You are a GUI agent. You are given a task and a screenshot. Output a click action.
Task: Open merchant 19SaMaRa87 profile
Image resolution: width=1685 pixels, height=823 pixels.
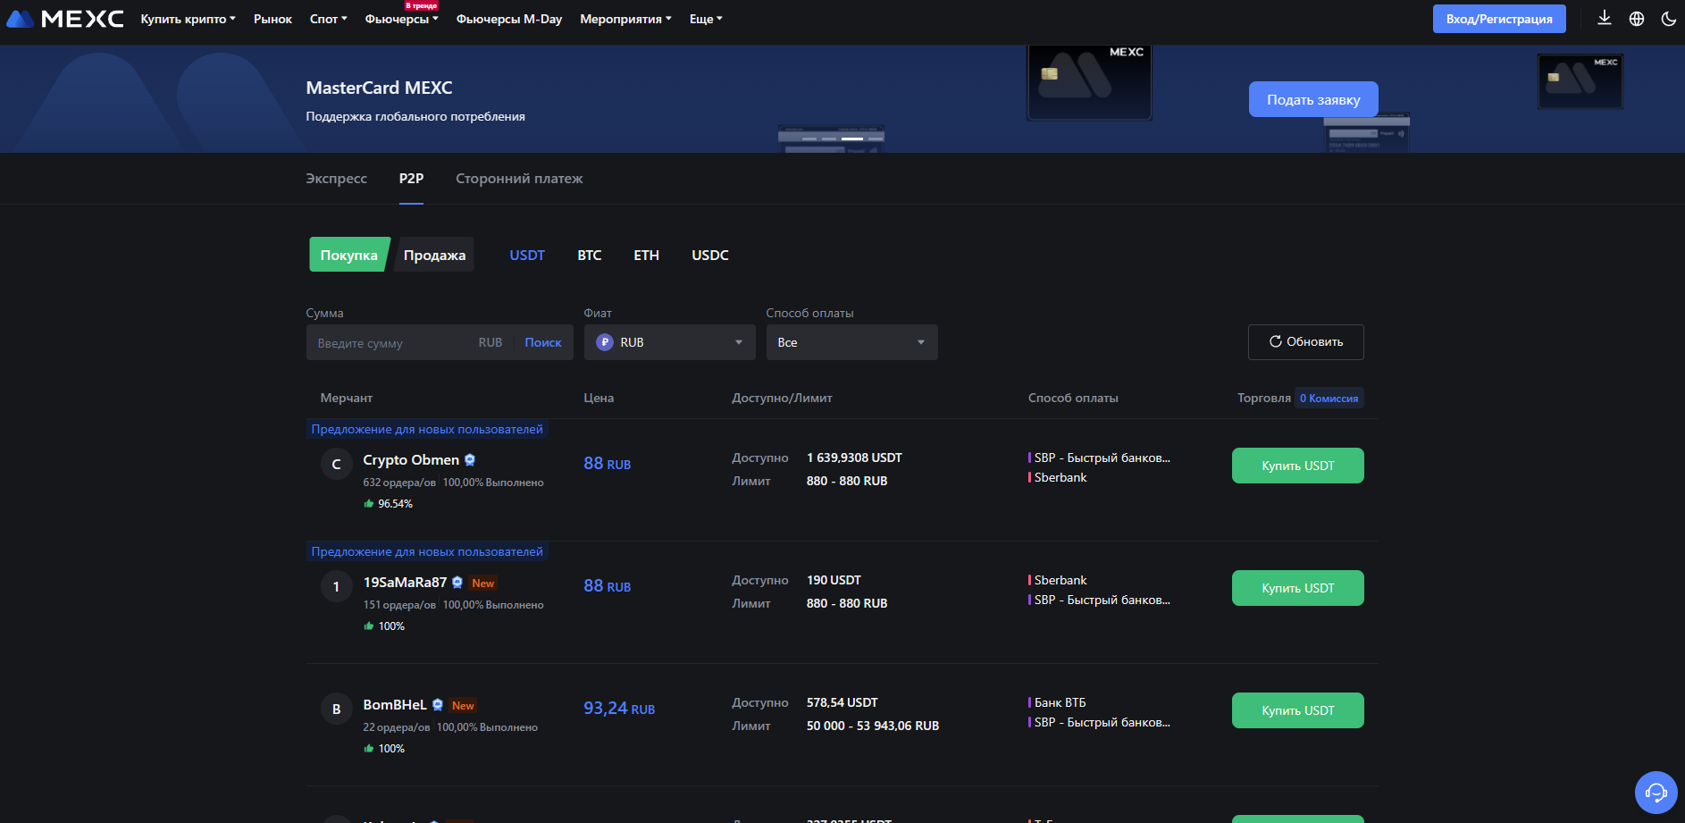point(405,583)
